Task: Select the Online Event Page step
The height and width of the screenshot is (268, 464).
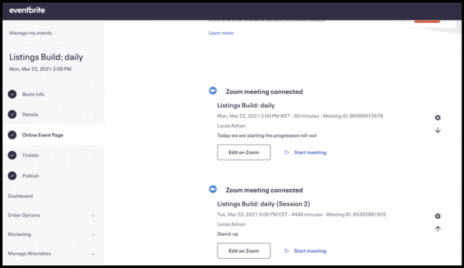Action: click(42, 135)
